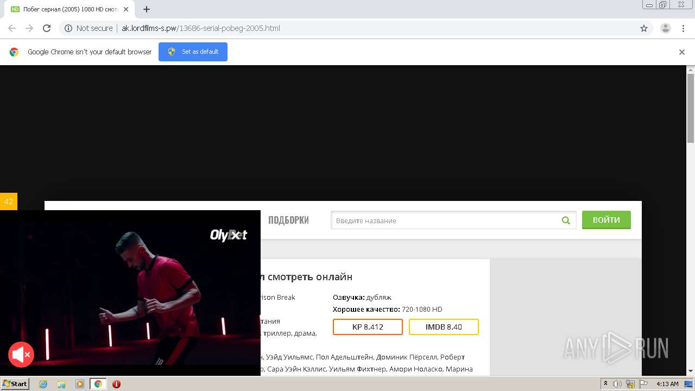
Task: Open Chrome's three-dot menu
Action: (x=683, y=28)
